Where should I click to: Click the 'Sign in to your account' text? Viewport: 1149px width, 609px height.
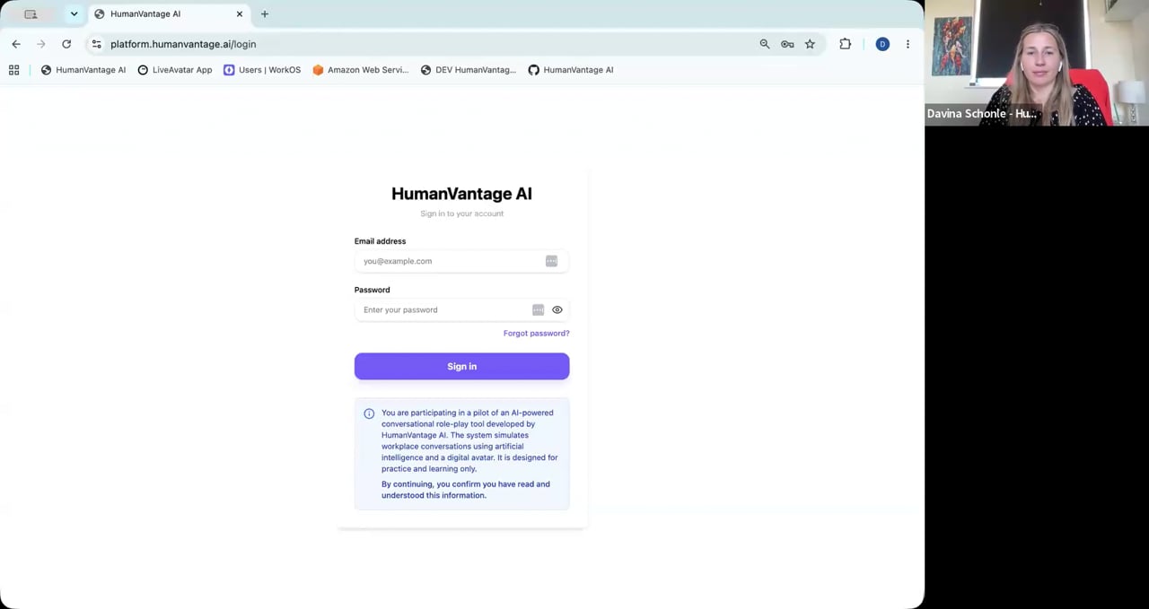click(x=461, y=213)
